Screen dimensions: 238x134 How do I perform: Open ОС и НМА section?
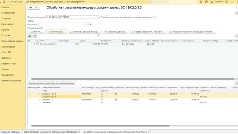click(x=6, y=52)
